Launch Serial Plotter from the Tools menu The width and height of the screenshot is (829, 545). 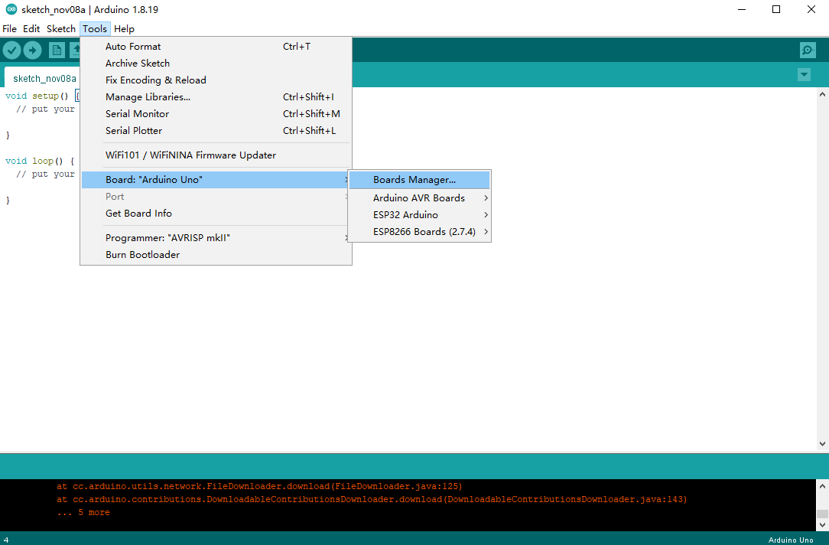click(x=134, y=130)
